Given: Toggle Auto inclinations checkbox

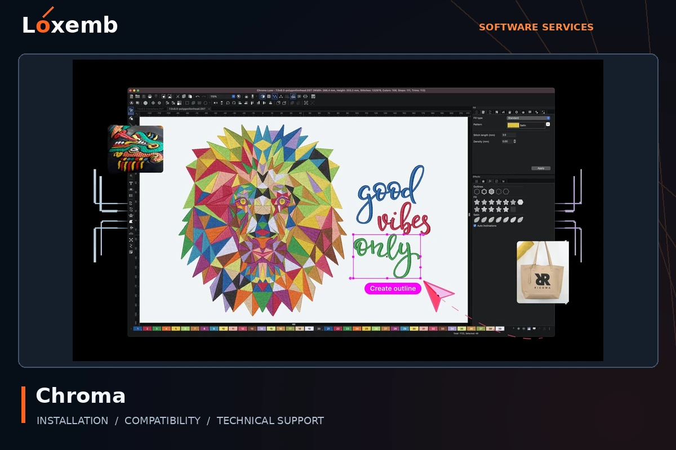Looking at the screenshot, I should (x=475, y=226).
